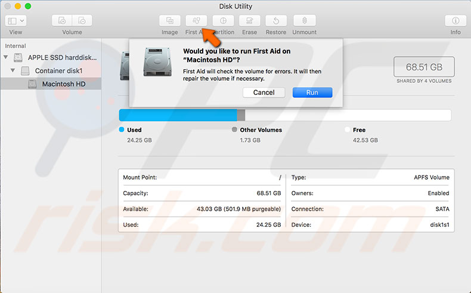Open the View dropdown menu
This screenshot has width=471, height=293.
pyautogui.click(x=16, y=20)
